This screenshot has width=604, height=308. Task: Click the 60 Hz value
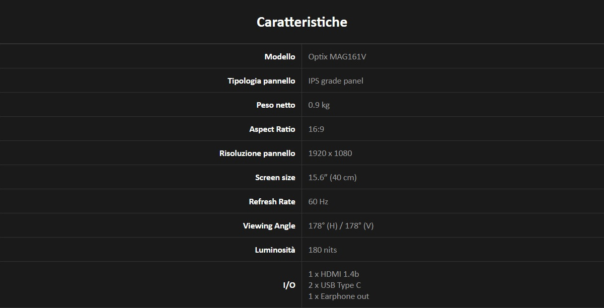click(318, 201)
